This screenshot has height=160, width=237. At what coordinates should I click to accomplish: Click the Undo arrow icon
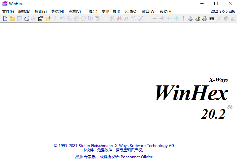point(62,18)
